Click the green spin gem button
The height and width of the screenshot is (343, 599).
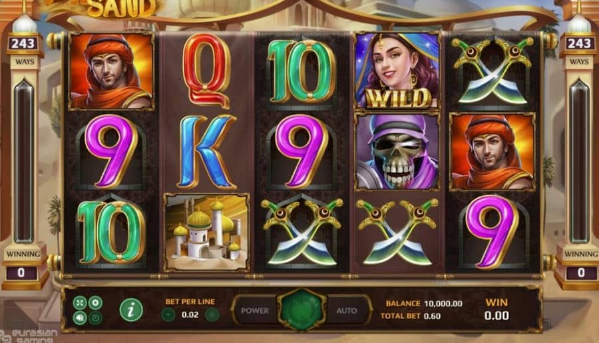301,310
